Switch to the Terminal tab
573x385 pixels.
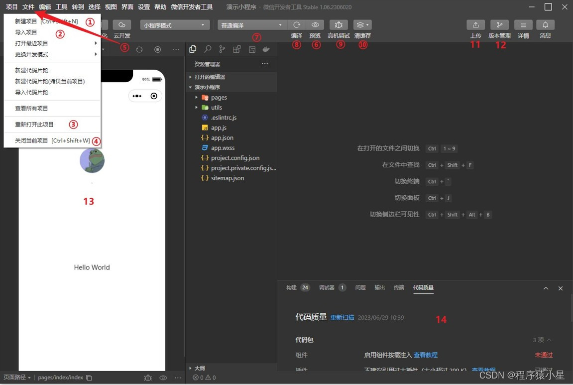pos(399,288)
